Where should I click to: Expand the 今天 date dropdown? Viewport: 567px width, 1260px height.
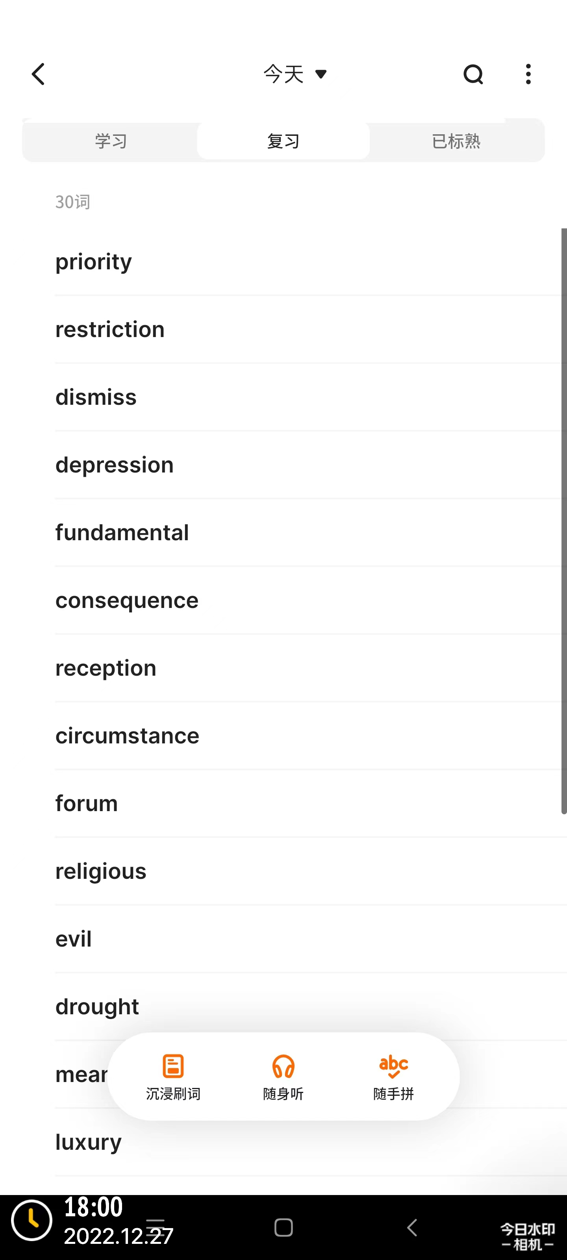pyautogui.click(x=295, y=74)
